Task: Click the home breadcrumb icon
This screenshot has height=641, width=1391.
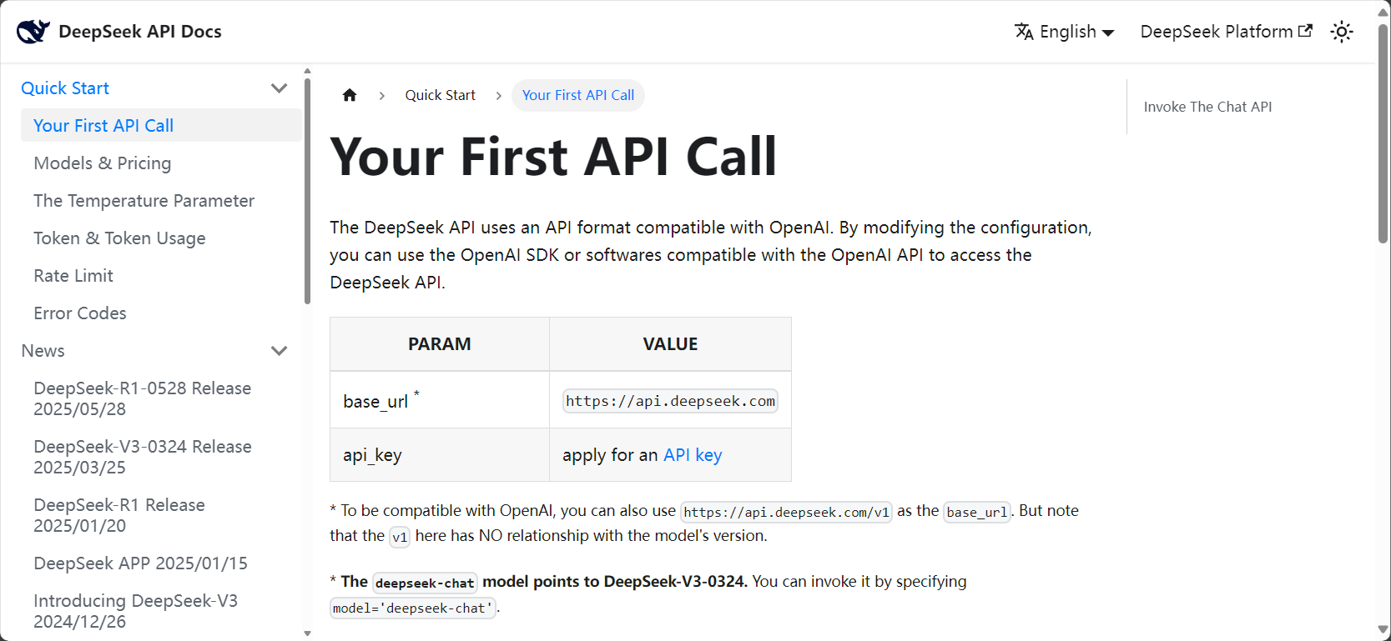Action: (350, 95)
